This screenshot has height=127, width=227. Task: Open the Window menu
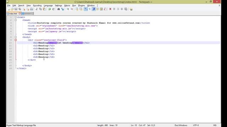(91, 6)
